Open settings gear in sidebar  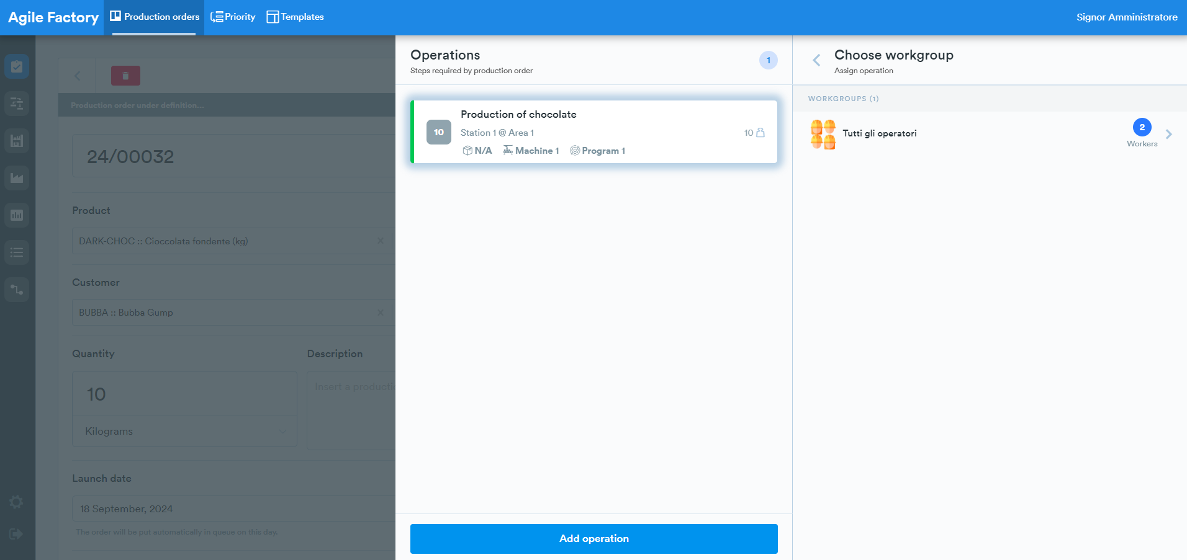[17, 502]
